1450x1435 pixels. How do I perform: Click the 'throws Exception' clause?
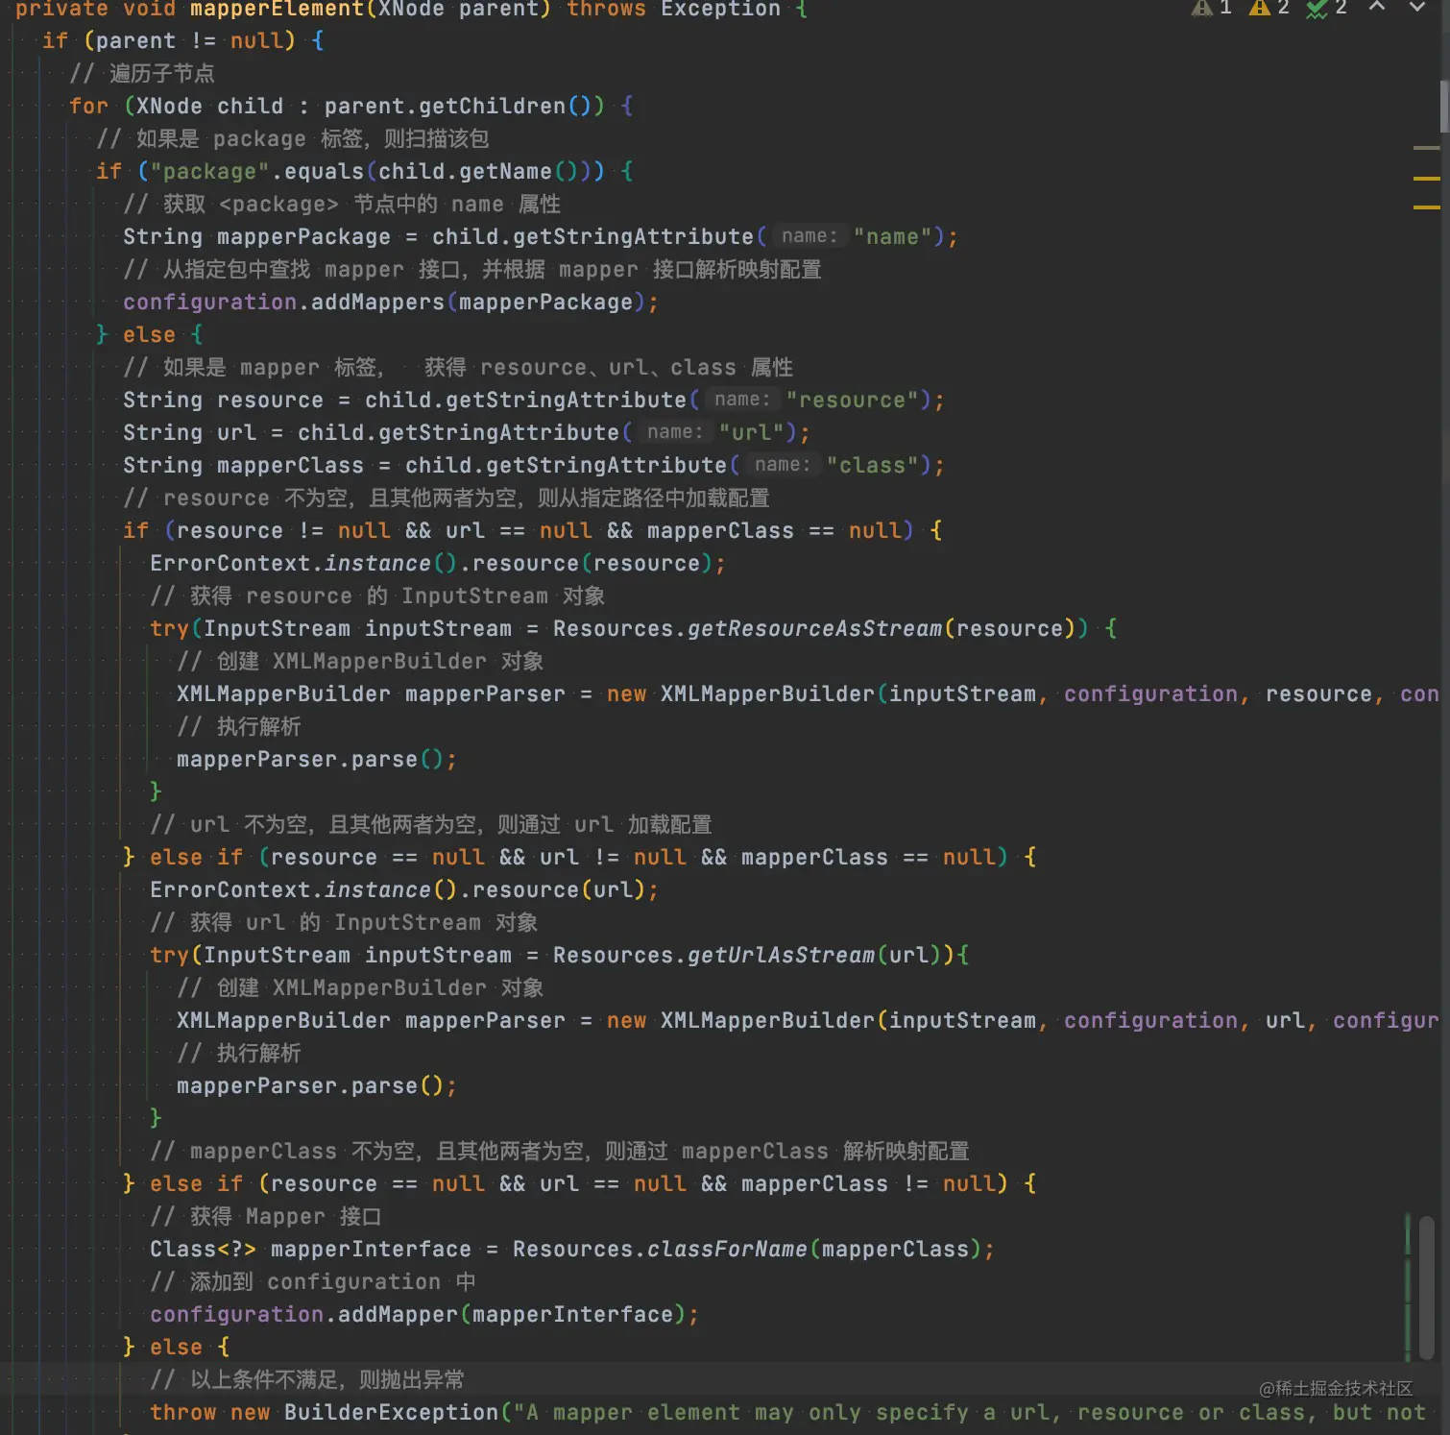coord(673,9)
